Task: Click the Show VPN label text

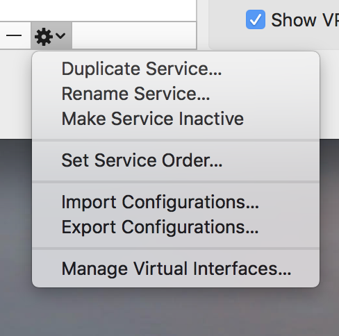Action: coord(305,20)
